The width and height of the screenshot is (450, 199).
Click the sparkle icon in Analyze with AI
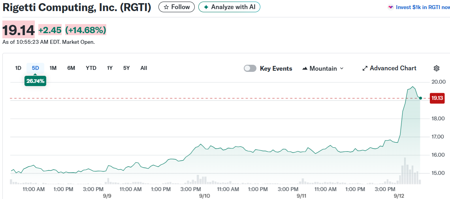pyautogui.click(x=206, y=7)
